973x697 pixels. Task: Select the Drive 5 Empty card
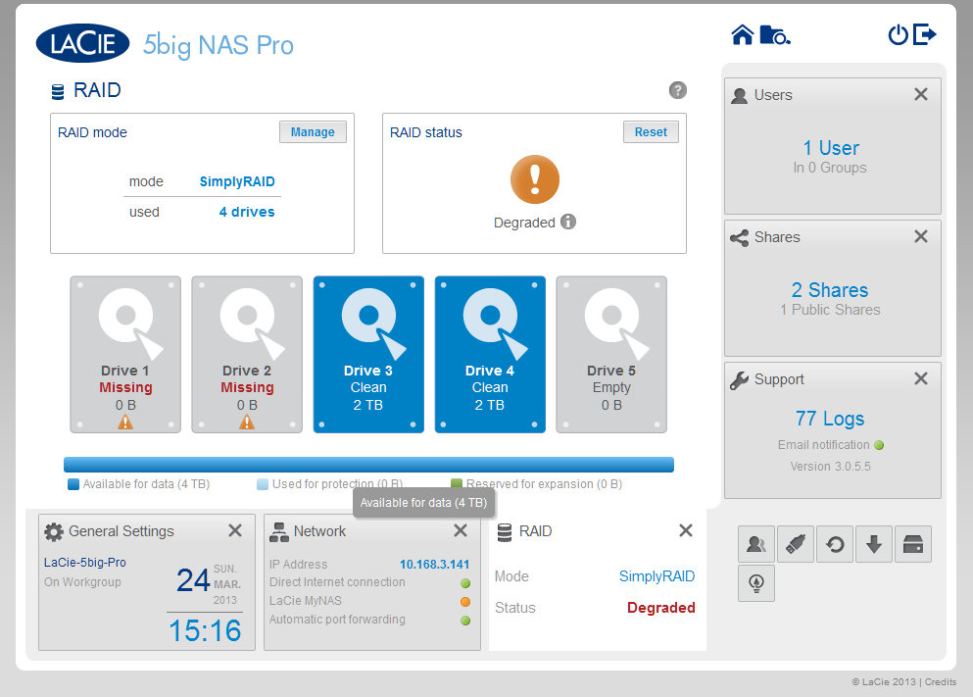coord(611,355)
